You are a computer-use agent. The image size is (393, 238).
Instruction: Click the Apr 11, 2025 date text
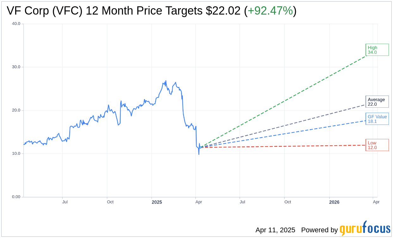point(275,230)
